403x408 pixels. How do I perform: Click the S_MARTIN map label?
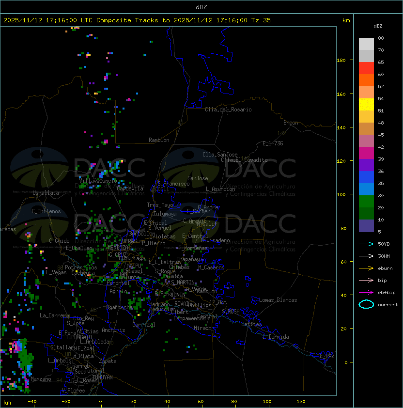click(183, 282)
